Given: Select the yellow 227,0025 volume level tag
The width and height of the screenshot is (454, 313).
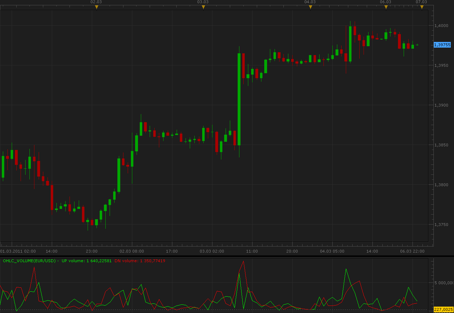Looking at the screenshot, I should 443,309.
